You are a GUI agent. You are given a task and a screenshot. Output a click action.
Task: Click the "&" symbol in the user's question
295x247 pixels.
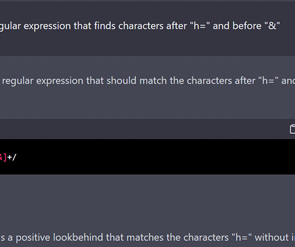(272, 26)
